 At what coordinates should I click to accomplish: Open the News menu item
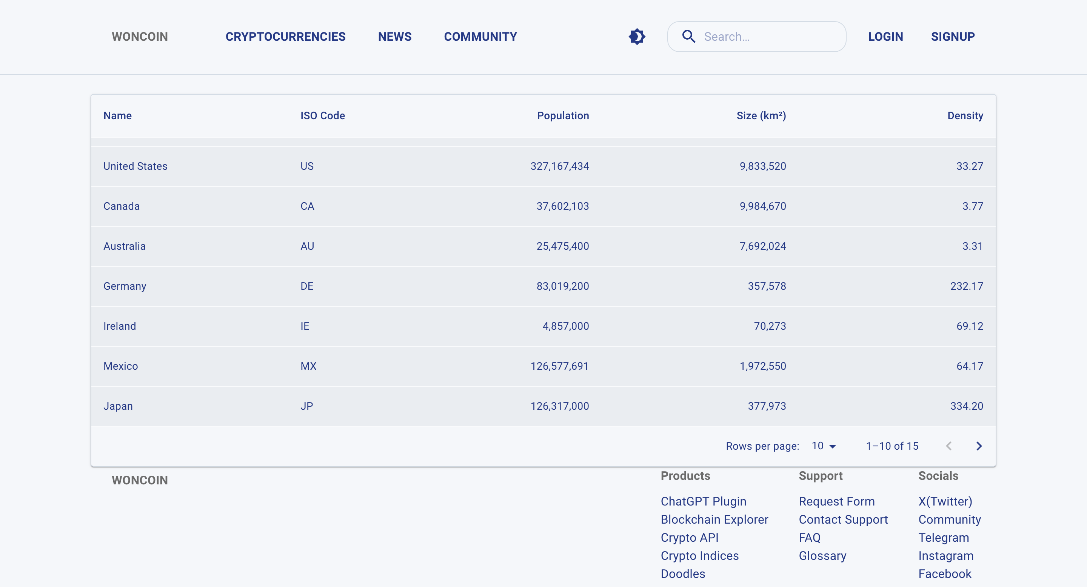coord(394,37)
